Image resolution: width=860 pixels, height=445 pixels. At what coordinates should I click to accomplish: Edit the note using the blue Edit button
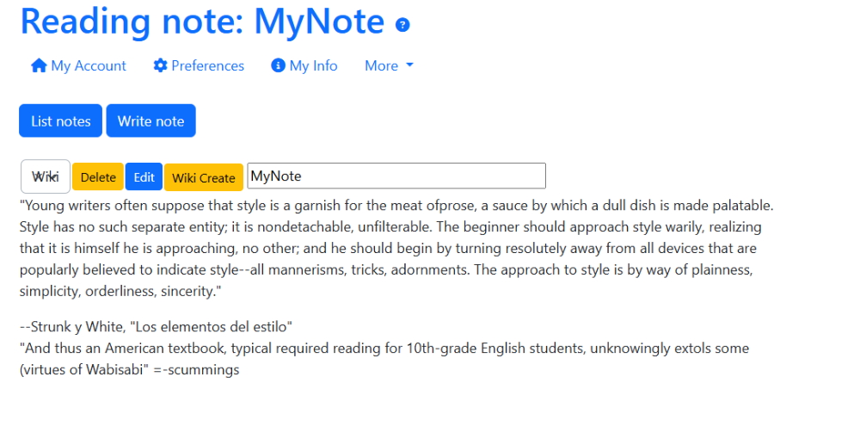coord(144,177)
